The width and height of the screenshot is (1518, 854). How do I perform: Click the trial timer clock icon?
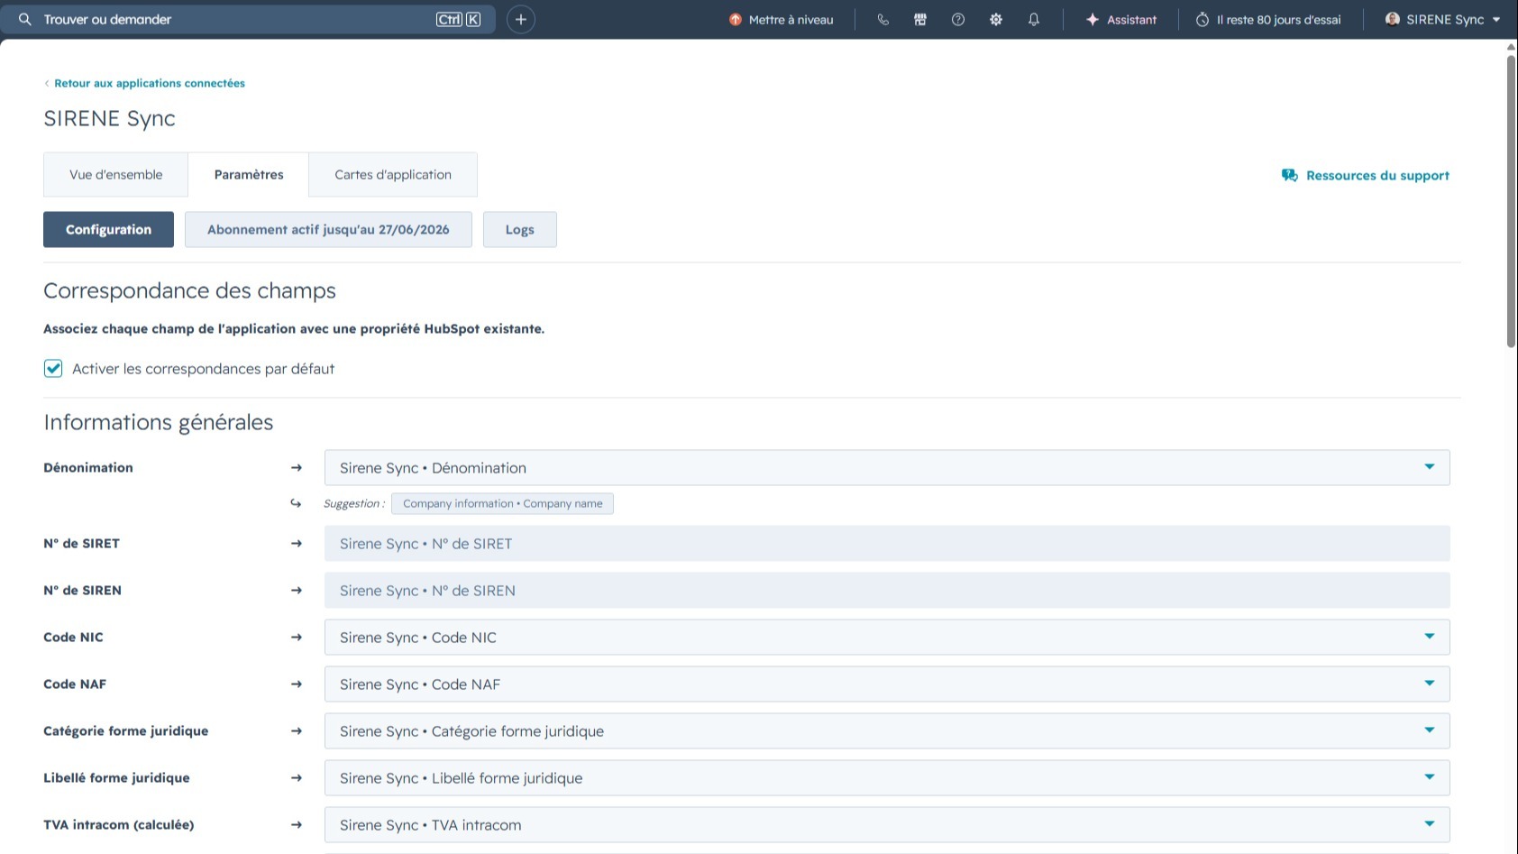pyautogui.click(x=1203, y=19)
